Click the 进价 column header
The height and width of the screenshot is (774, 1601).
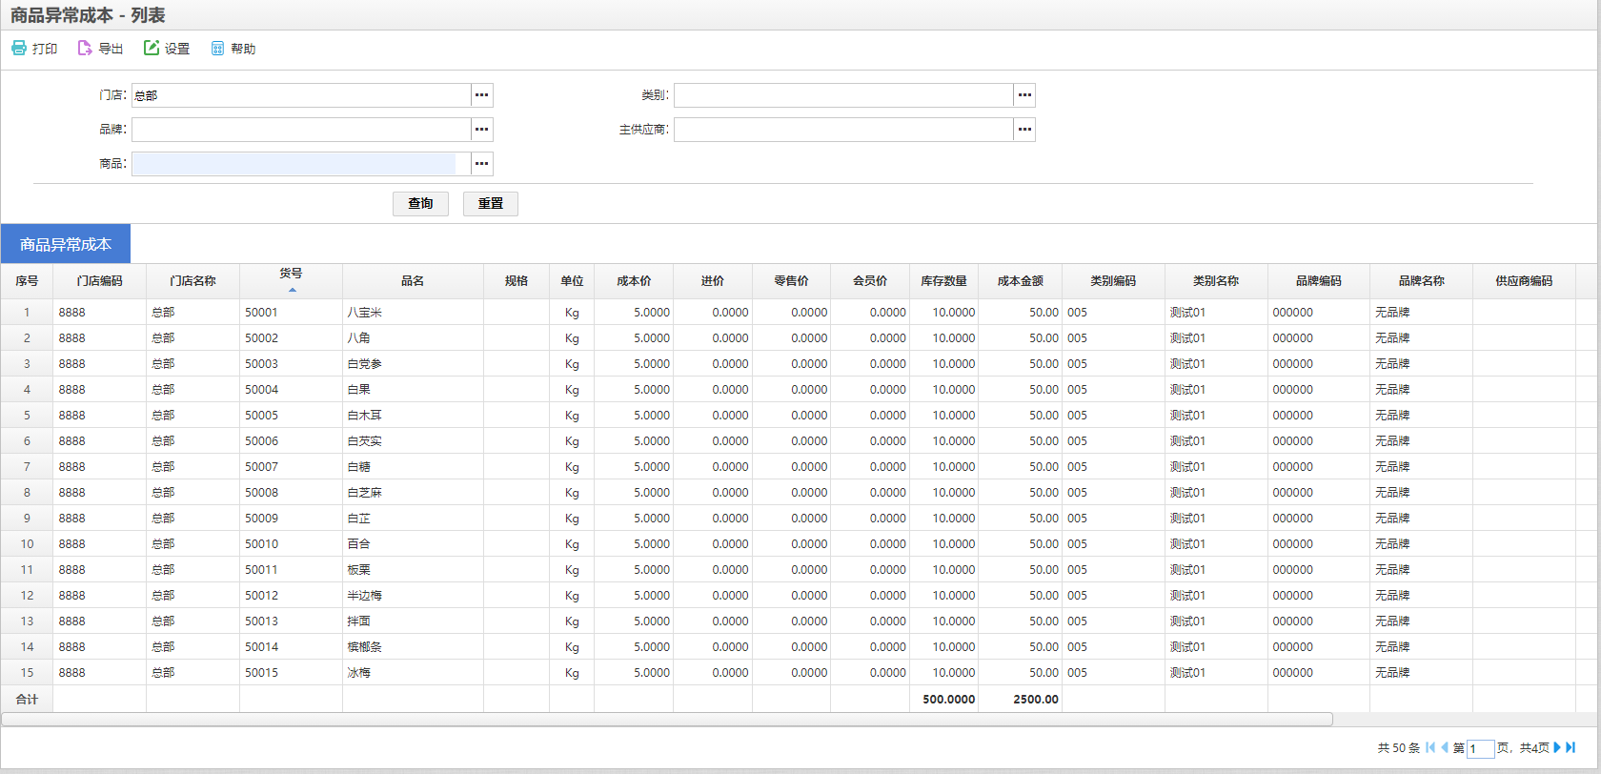713,281
